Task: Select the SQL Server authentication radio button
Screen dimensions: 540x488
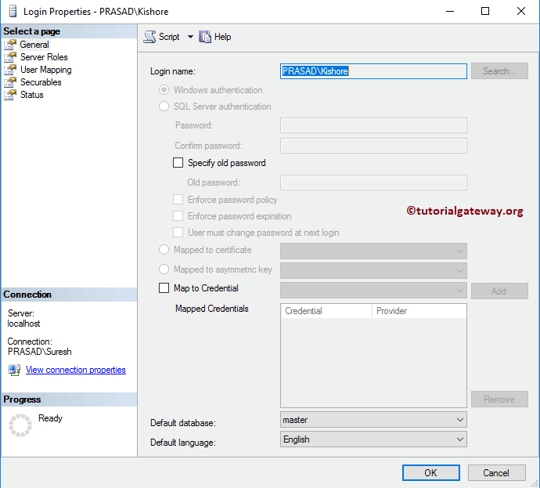Action: click(164, 107)
